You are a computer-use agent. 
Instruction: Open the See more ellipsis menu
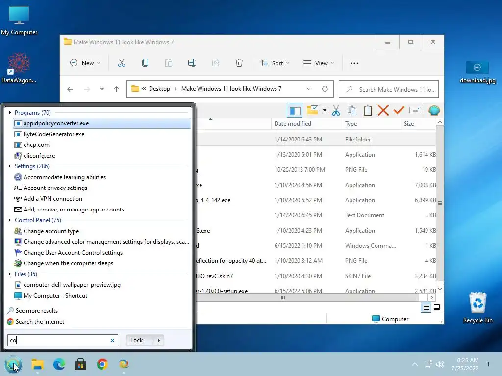tap(354, 63)
